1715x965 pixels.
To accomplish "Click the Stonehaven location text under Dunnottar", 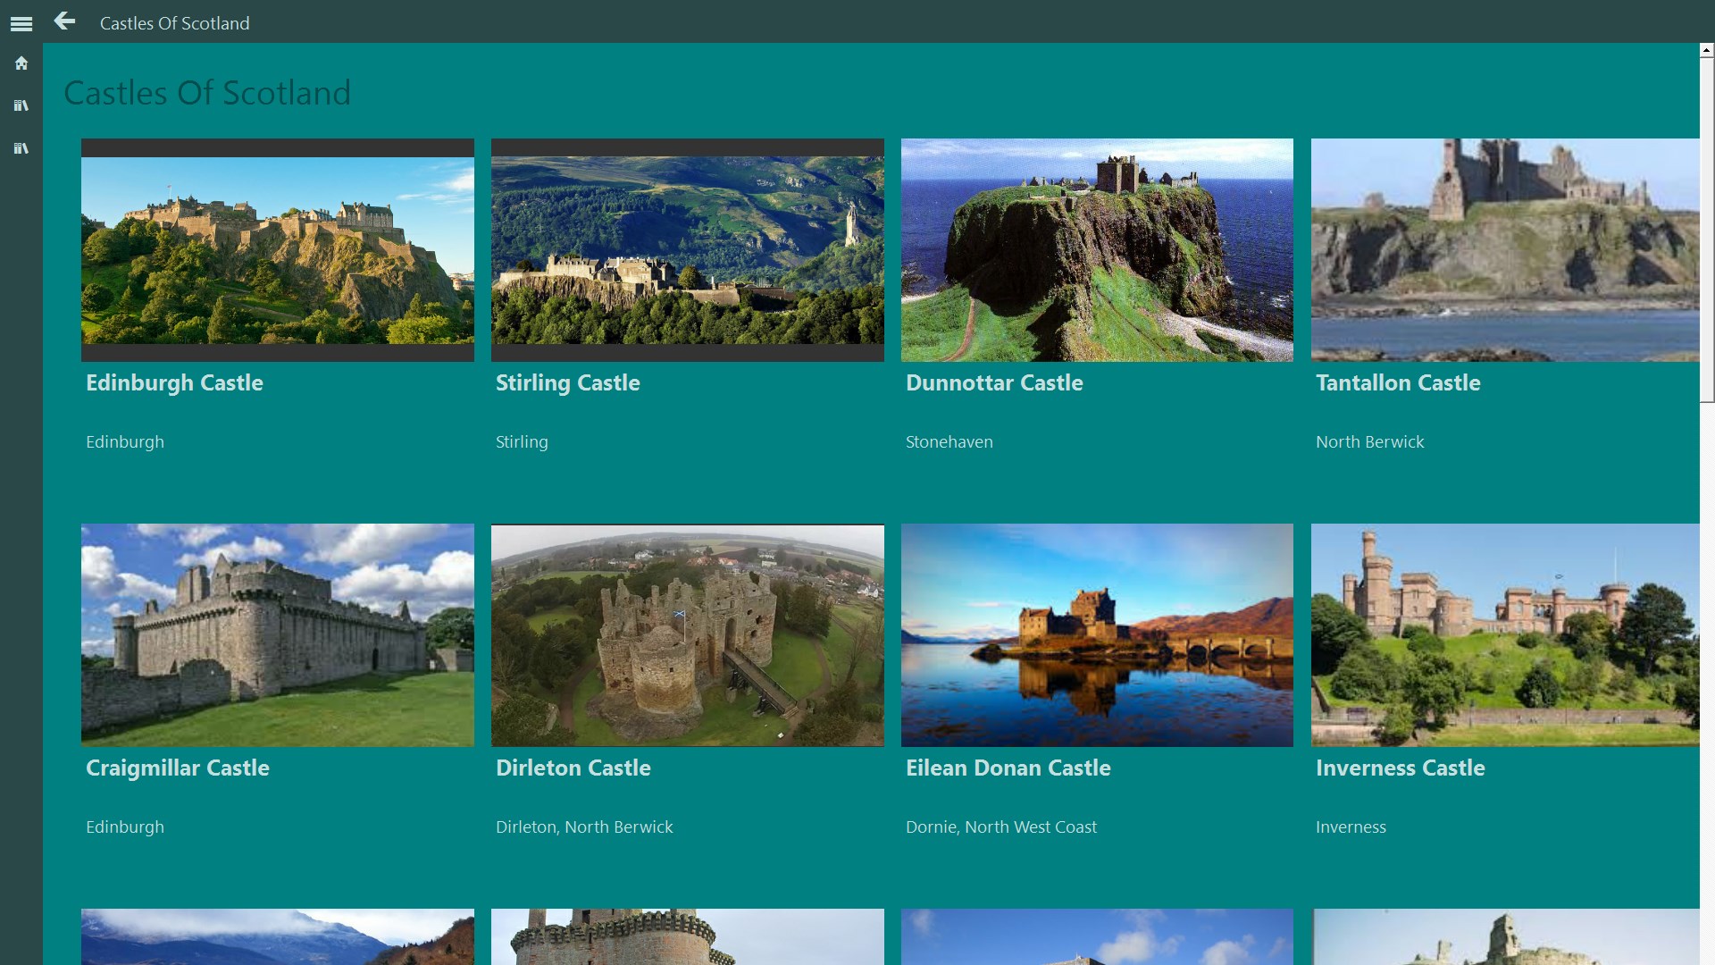I will click(x=949, y=441).
